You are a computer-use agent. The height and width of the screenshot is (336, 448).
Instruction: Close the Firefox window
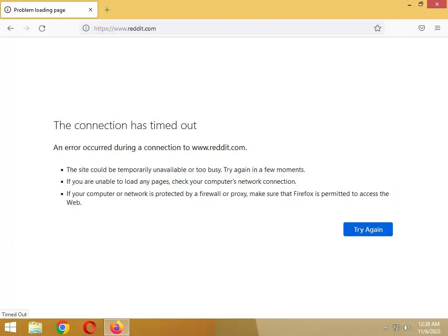click(x=437, y=4)
